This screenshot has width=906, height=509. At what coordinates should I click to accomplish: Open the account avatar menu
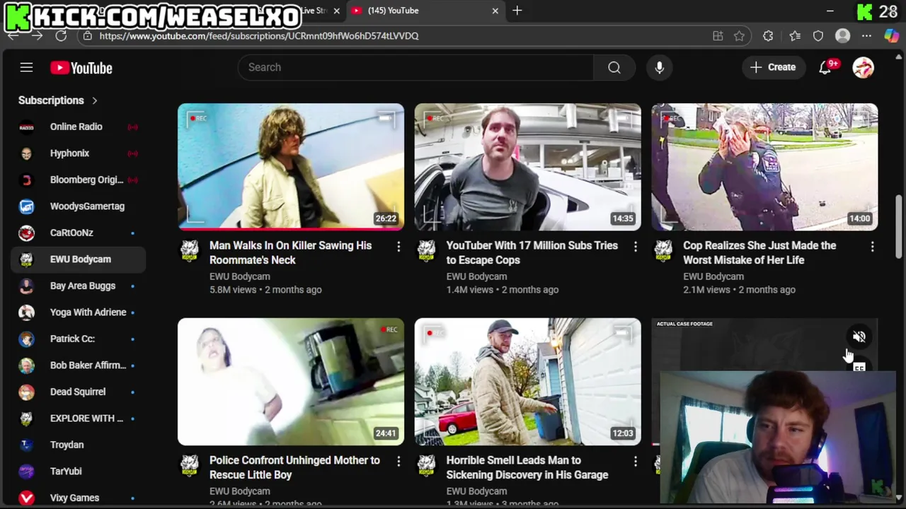pos(863,67)
